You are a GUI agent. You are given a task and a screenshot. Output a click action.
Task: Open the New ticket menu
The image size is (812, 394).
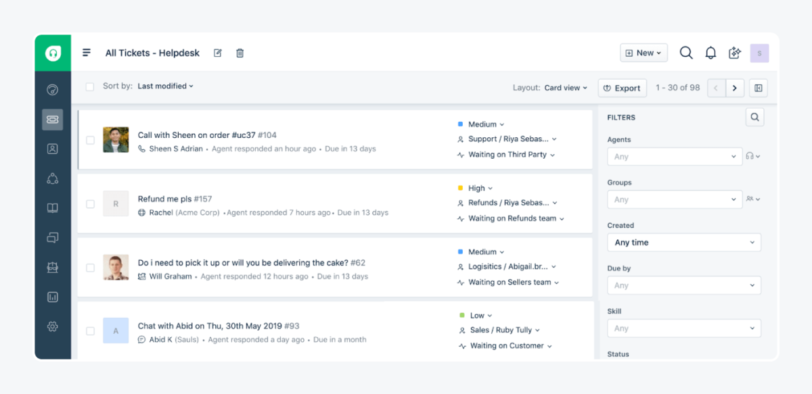click(643, 52)
